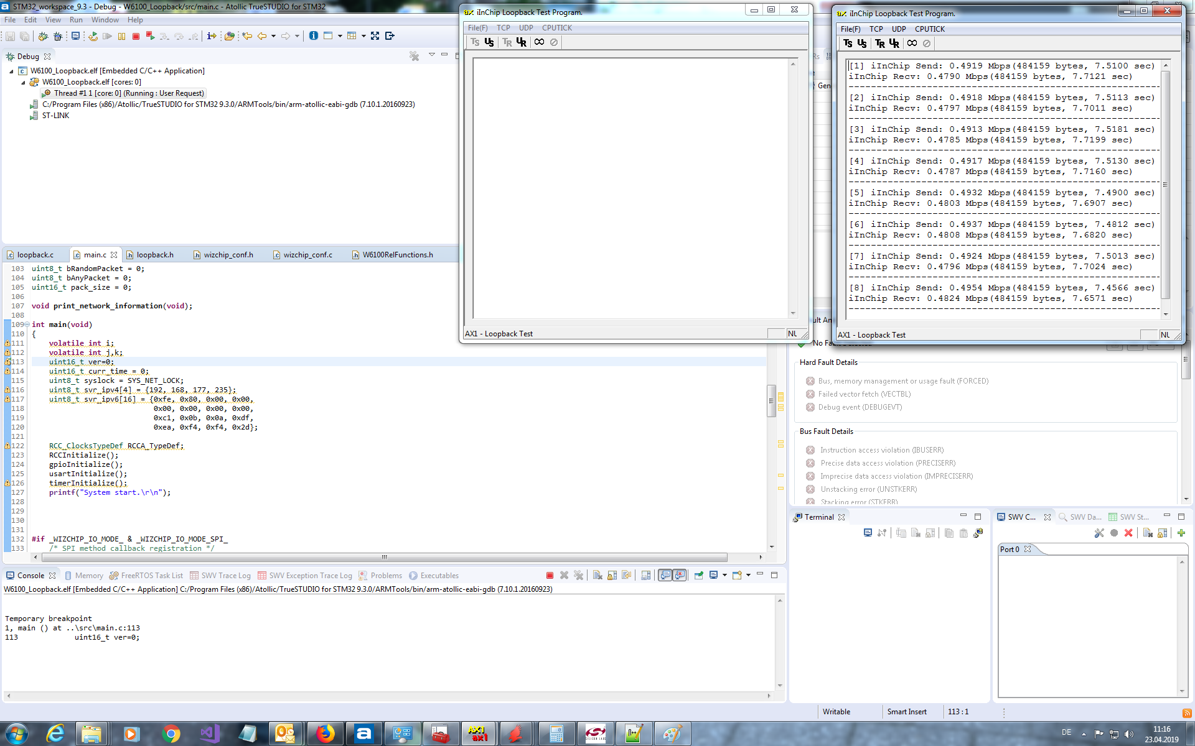1195x746 pixels.
Task: Click red terminate square in Console toolbar
Action: coord(550,575)
